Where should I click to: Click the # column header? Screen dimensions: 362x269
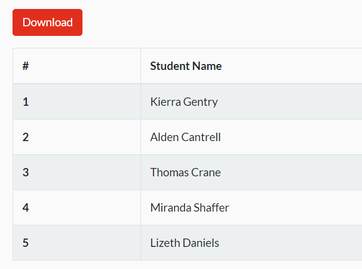click(x=26, y=66)
